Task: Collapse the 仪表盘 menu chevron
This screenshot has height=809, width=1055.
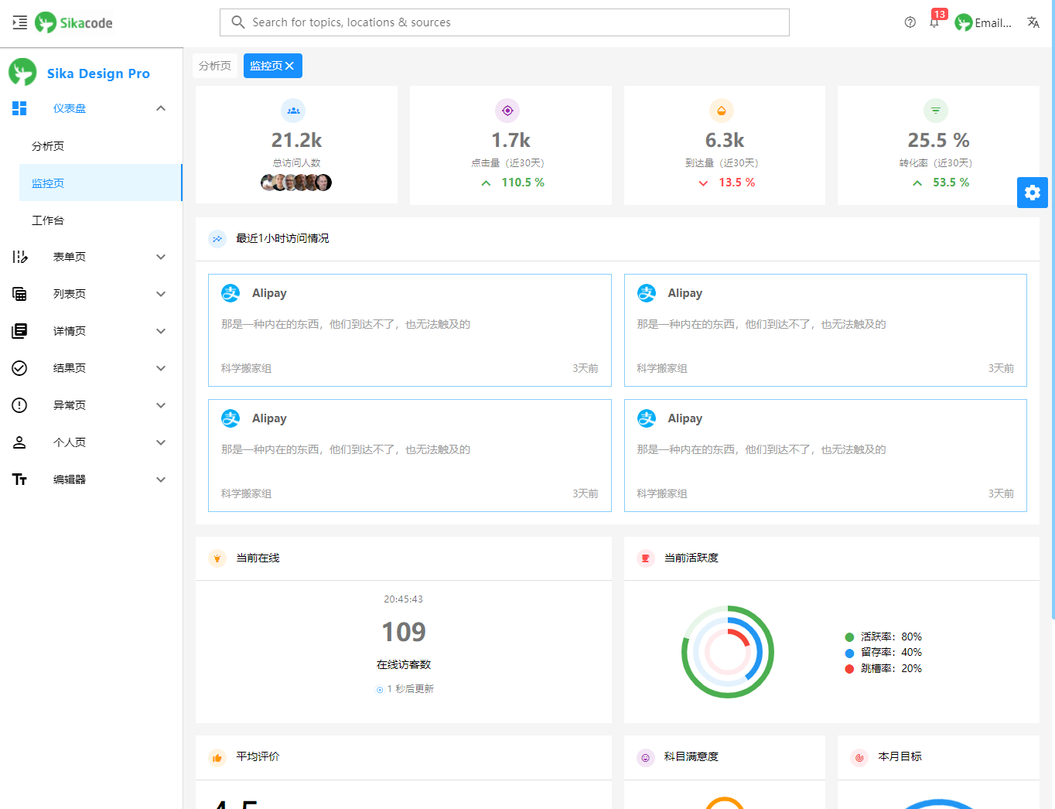Action: click(161, 108)
